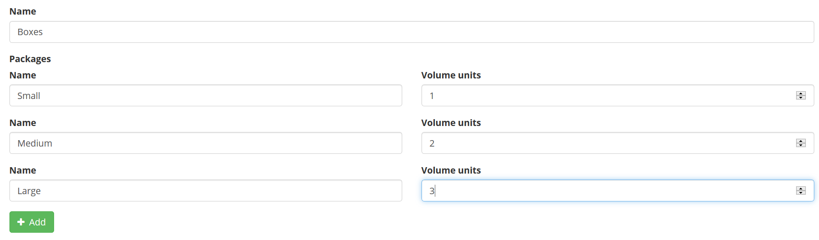Focus volume units field containing 1

618,96
